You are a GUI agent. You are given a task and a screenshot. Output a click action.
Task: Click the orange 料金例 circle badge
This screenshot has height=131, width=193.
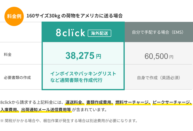14,16
